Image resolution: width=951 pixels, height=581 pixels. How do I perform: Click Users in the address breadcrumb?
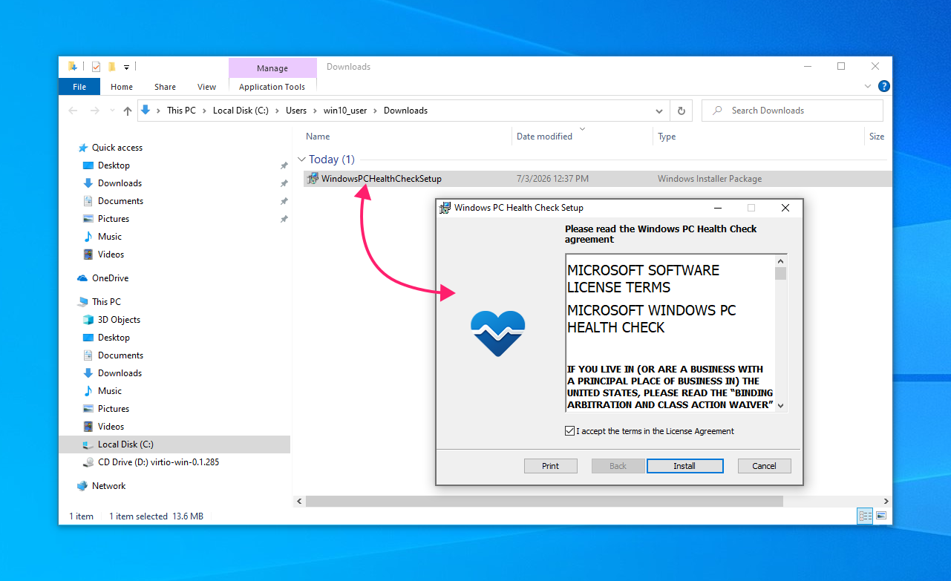point(296,111)
